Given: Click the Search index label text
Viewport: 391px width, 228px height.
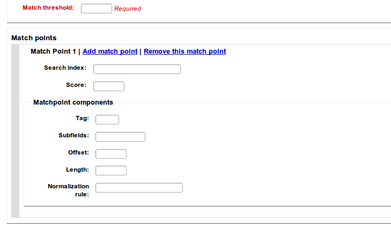Looking at the screenshot, I should 65,68.
